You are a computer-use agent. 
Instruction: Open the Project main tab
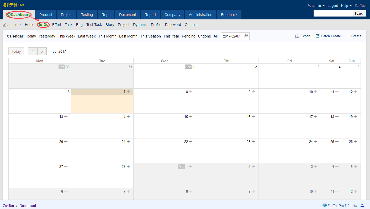pyautogui.click(x=67, y=15)
